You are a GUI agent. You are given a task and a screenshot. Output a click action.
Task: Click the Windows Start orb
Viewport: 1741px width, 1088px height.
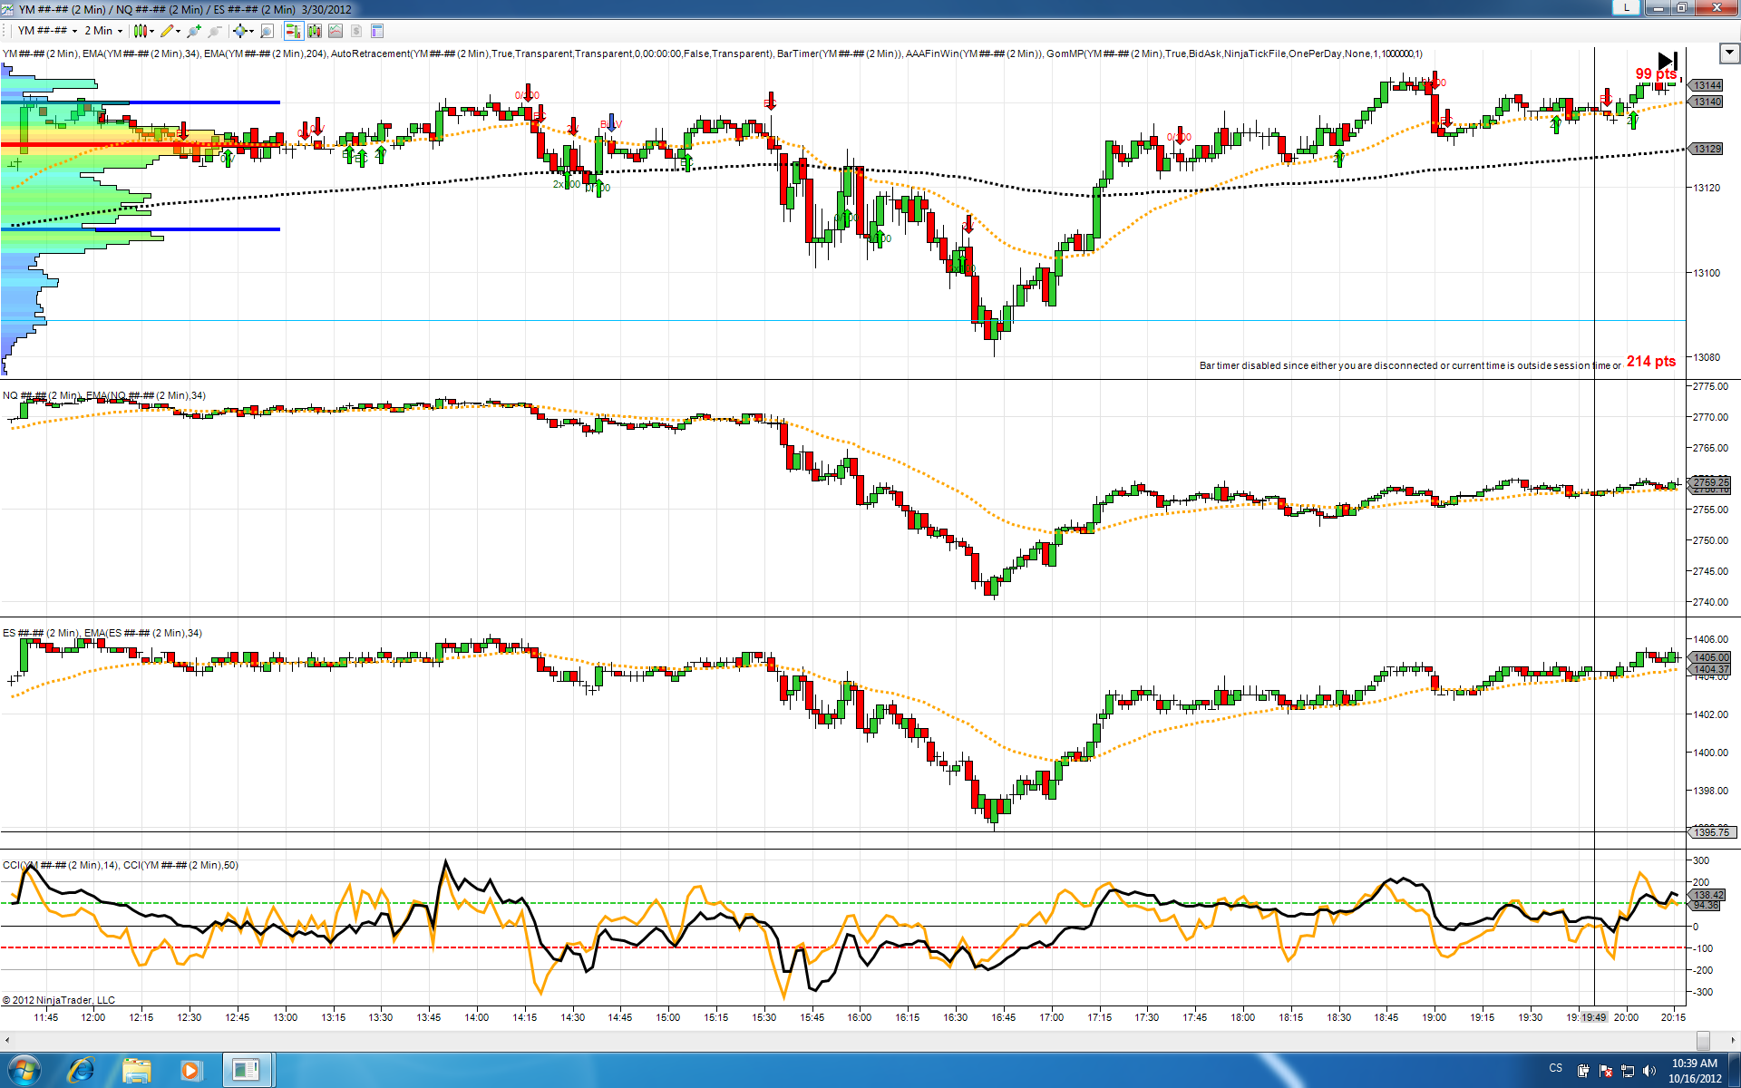click(24, 1070)
